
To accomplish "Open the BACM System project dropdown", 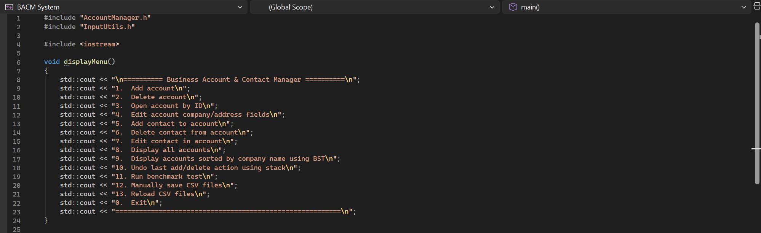I will (x=124, y=7).
